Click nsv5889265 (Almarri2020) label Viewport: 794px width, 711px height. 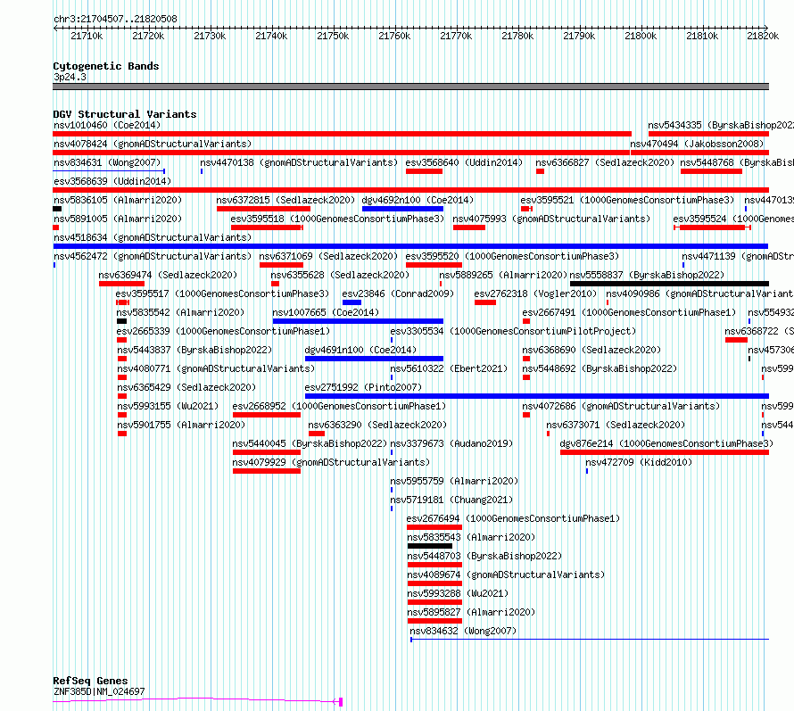click(x=503, y=275)
